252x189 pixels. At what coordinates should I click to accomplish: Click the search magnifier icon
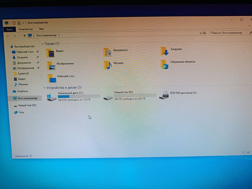[250, 33]
